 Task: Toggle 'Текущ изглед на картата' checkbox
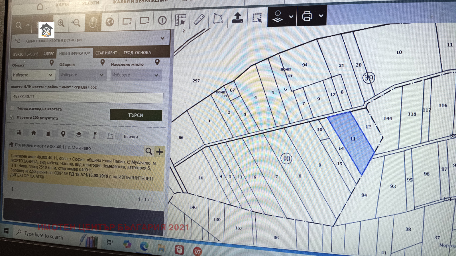click(12, 108)
